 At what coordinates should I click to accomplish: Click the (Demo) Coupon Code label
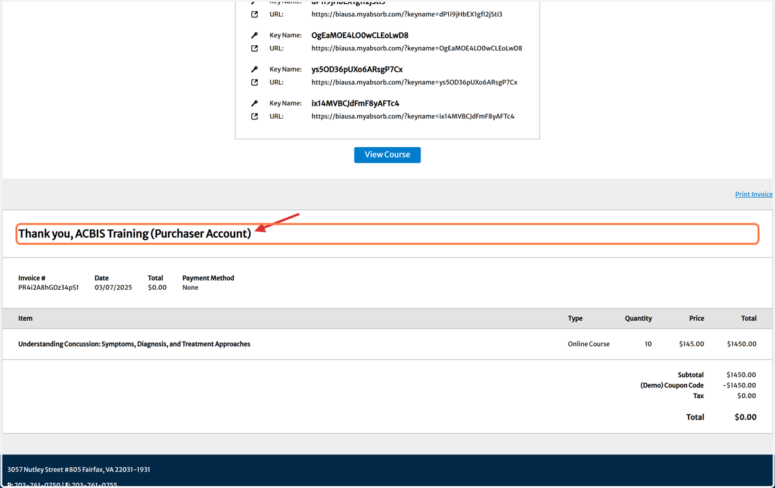tap(672, 385)
